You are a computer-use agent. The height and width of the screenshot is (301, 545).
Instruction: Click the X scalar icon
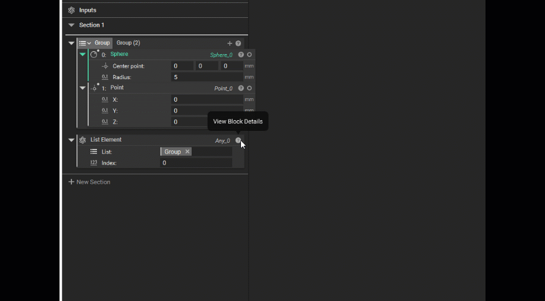tap(105, 99)
